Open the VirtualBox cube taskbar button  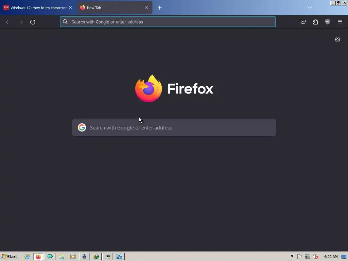pos(84,257)
